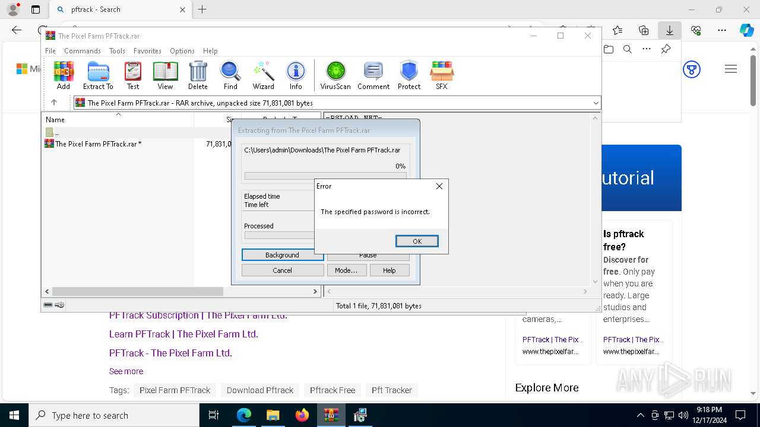Image resolution: width=760 pixels, height=427 pixels.
Task: Click OK on the Error dialog
Action: click(417, 241)
